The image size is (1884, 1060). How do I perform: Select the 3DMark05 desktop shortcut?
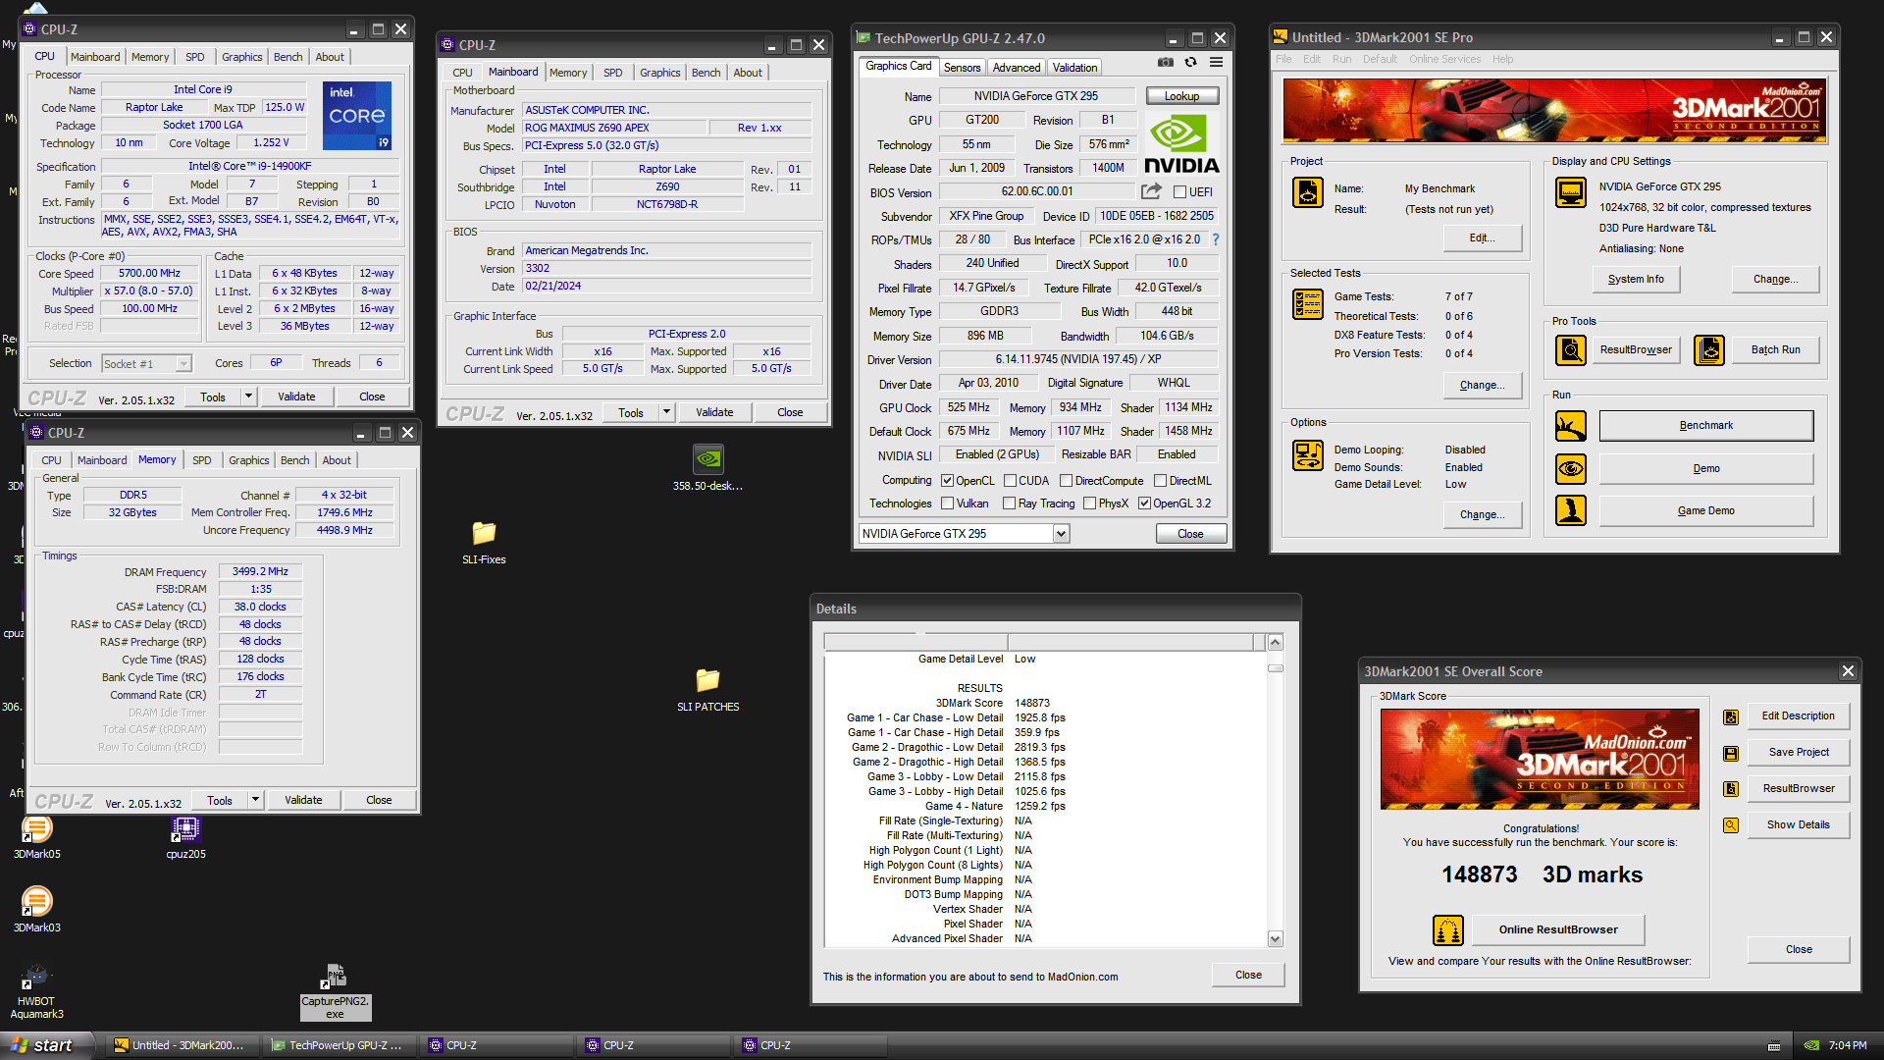coord(36,837)
